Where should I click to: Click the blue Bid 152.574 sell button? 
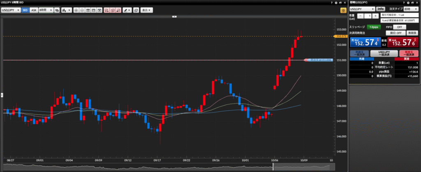(363, 42)
